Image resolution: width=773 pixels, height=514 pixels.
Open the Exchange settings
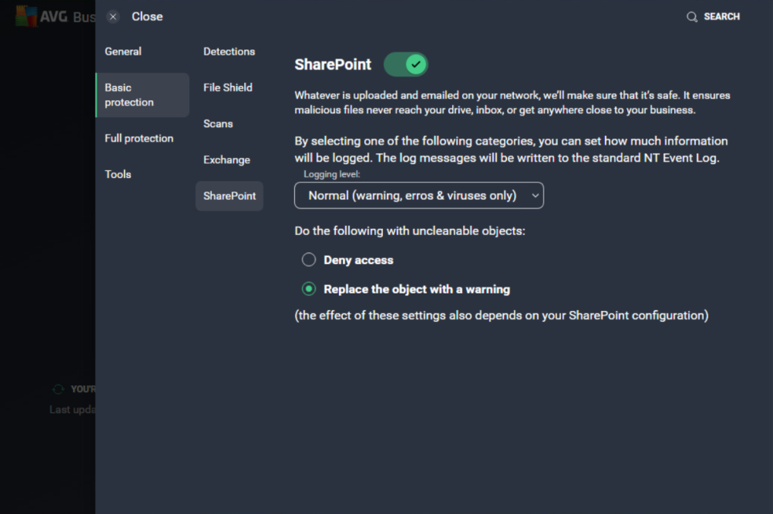click(227, 160)
